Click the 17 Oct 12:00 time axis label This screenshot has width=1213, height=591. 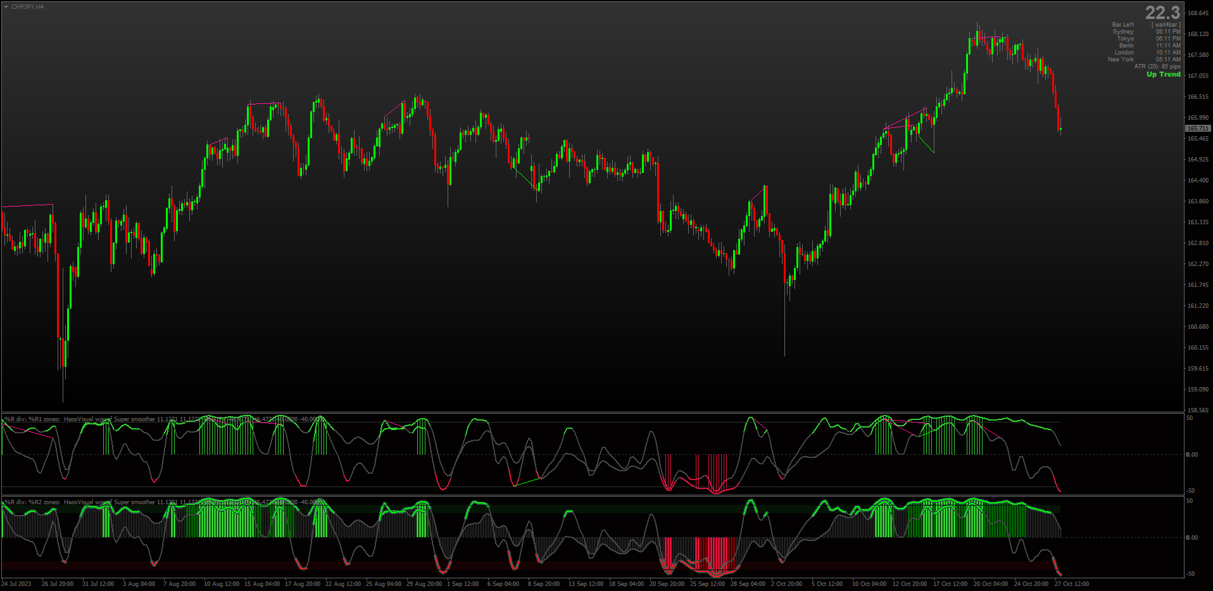[x=950, y=584]
